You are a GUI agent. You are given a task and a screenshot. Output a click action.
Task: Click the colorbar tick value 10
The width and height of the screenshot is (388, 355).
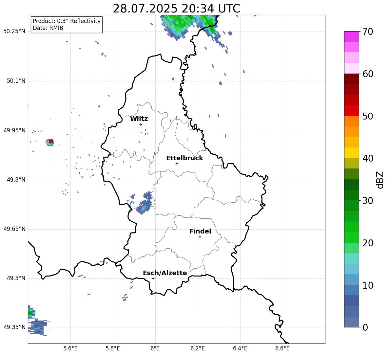pyautogui.click(x=367, y=285)
